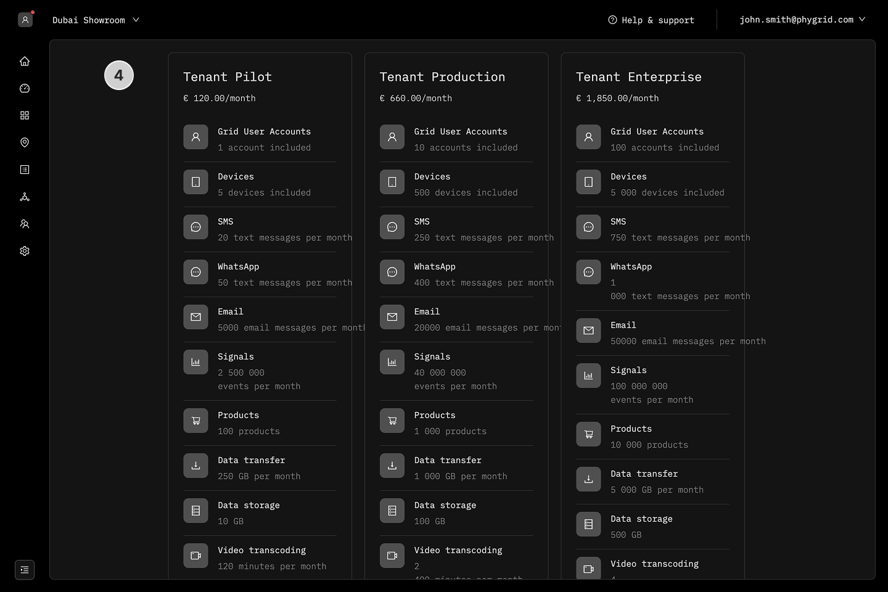Click Tenant Pilot's Grid User Accounts icon
888x592 pixels.
[x=195, y=137]
